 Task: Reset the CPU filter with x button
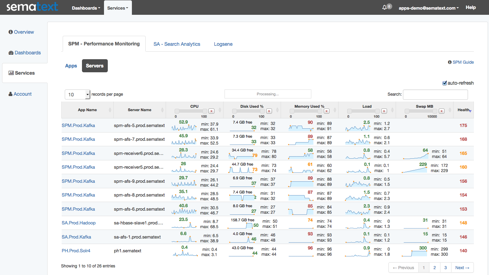click(x=211, y=111)
